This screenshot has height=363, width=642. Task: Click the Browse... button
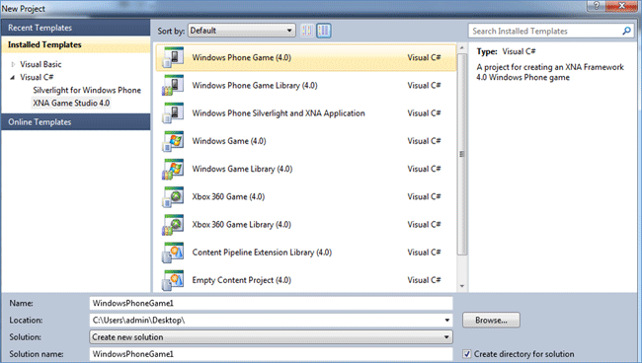[x=491, y=320]
